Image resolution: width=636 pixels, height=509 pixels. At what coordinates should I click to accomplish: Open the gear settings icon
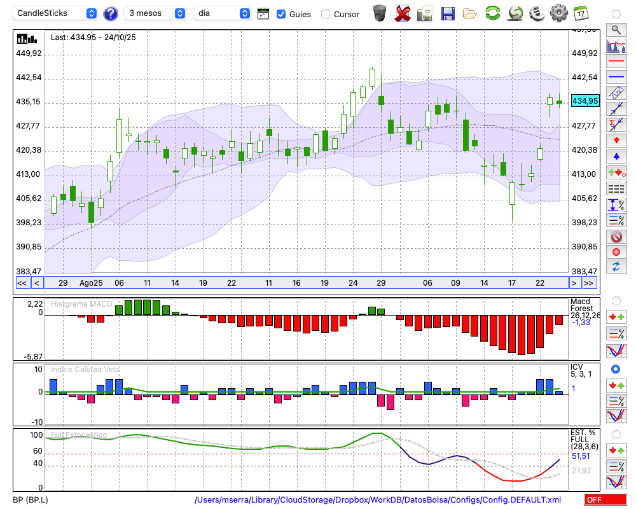point(558,13)
